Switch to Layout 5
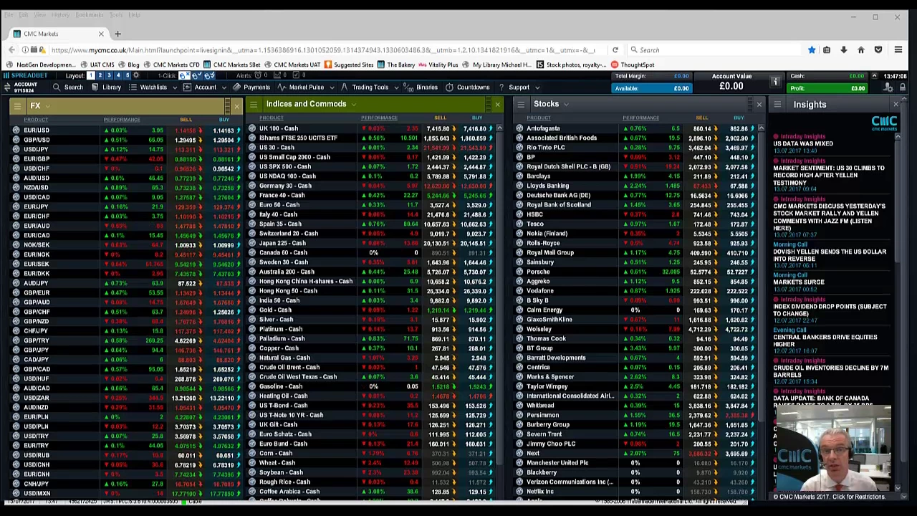 click(128, 75)
